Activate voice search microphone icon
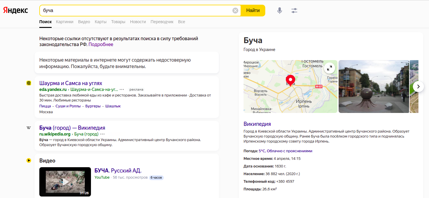Viewport: 429px width, 198px height. pyautogui.click(x=280, y=11)
